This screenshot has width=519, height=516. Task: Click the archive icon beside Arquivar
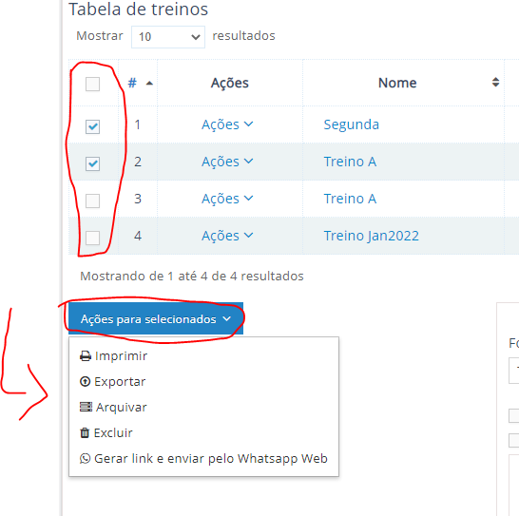click(86, 407)
